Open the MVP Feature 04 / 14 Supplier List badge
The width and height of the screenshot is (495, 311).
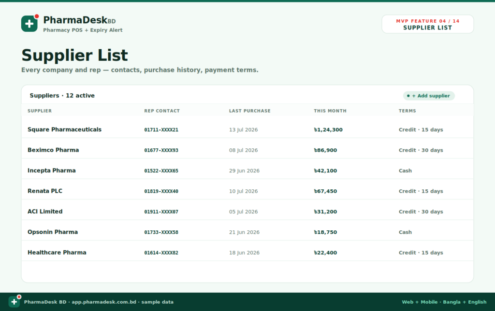pyautogui.click(x=428, y=24)
